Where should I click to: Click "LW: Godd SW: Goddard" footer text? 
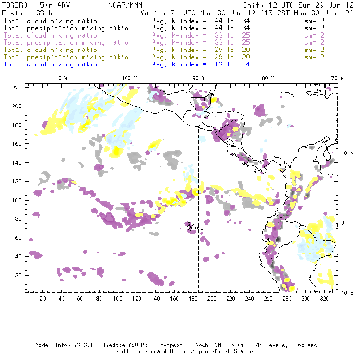pyautogui.click(x=135, y=351)
